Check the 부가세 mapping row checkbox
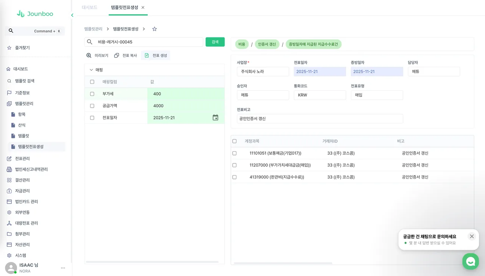 pyautogui.click(x=92, y=94)
